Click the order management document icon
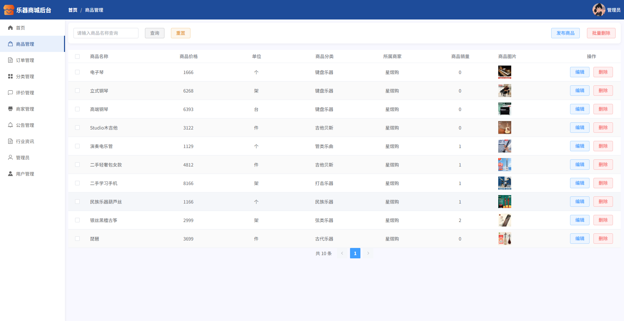Viewport: 624px width, 321px height. click(10, 60)
